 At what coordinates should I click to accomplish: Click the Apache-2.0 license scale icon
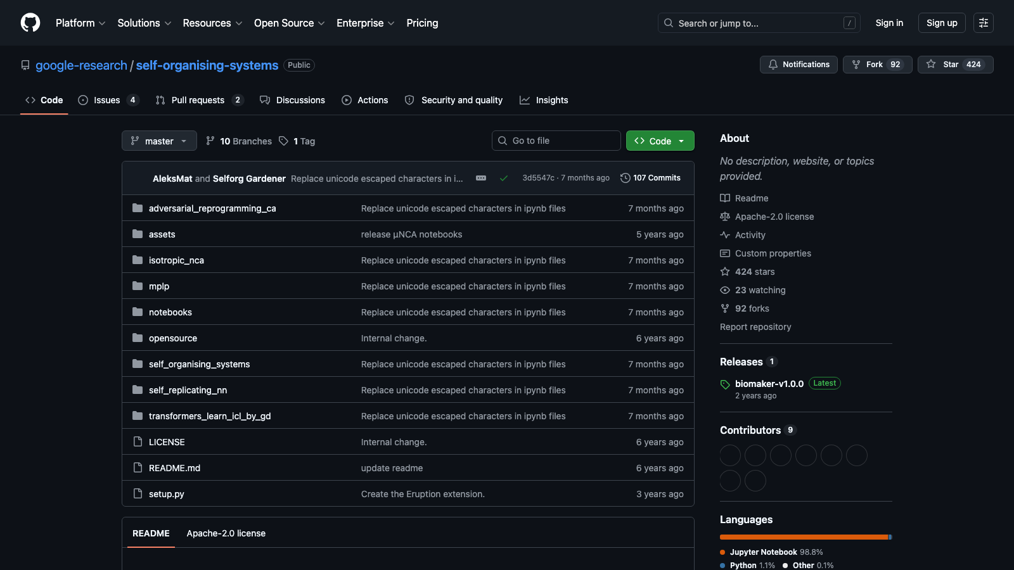[725, 217]
